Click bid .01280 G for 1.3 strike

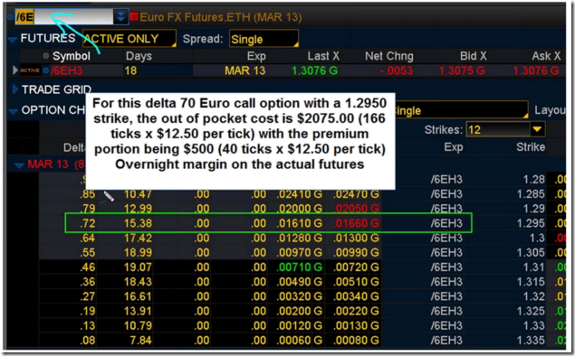(299, 238)
